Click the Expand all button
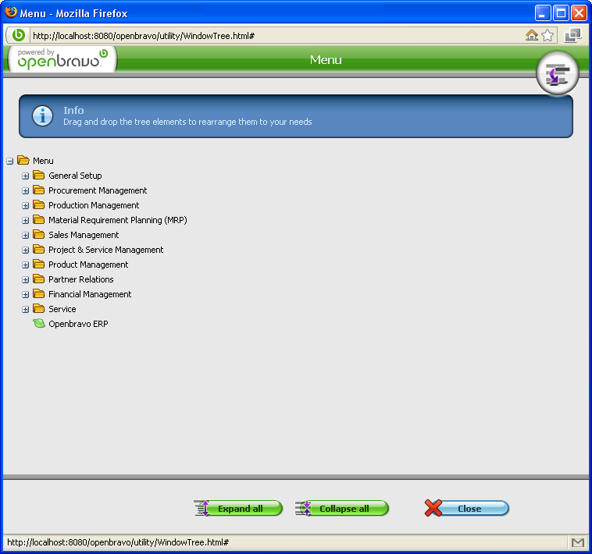 coord(238,509)
